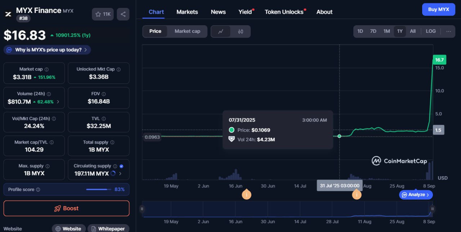
Task: Click the info icon beside FDV
Action: click(104, 94)
